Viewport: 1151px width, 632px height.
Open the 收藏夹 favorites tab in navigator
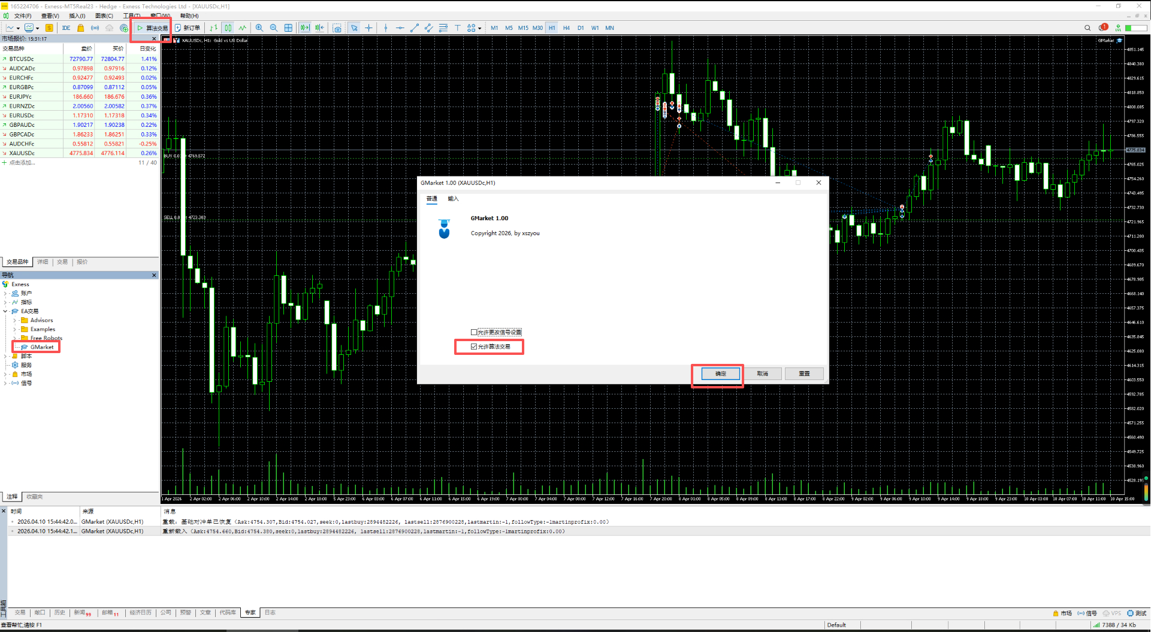[x=34, y=497]
